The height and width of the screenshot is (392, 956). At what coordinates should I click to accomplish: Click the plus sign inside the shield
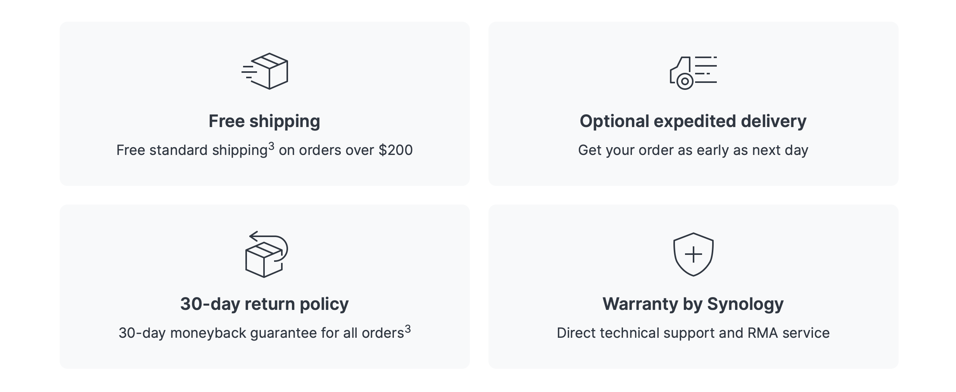[693, 254]
